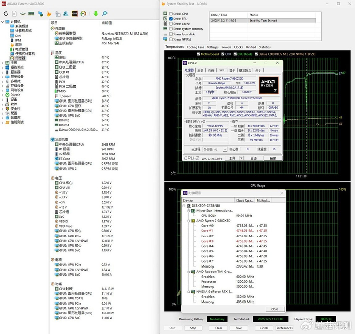This screenshot has height=334, width=355.
Task: Switch to the Cooling Fans tab
Action: point(196,47)
